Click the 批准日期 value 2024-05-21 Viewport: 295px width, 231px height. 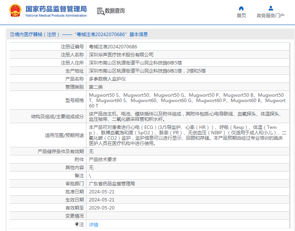pos(101,192)
